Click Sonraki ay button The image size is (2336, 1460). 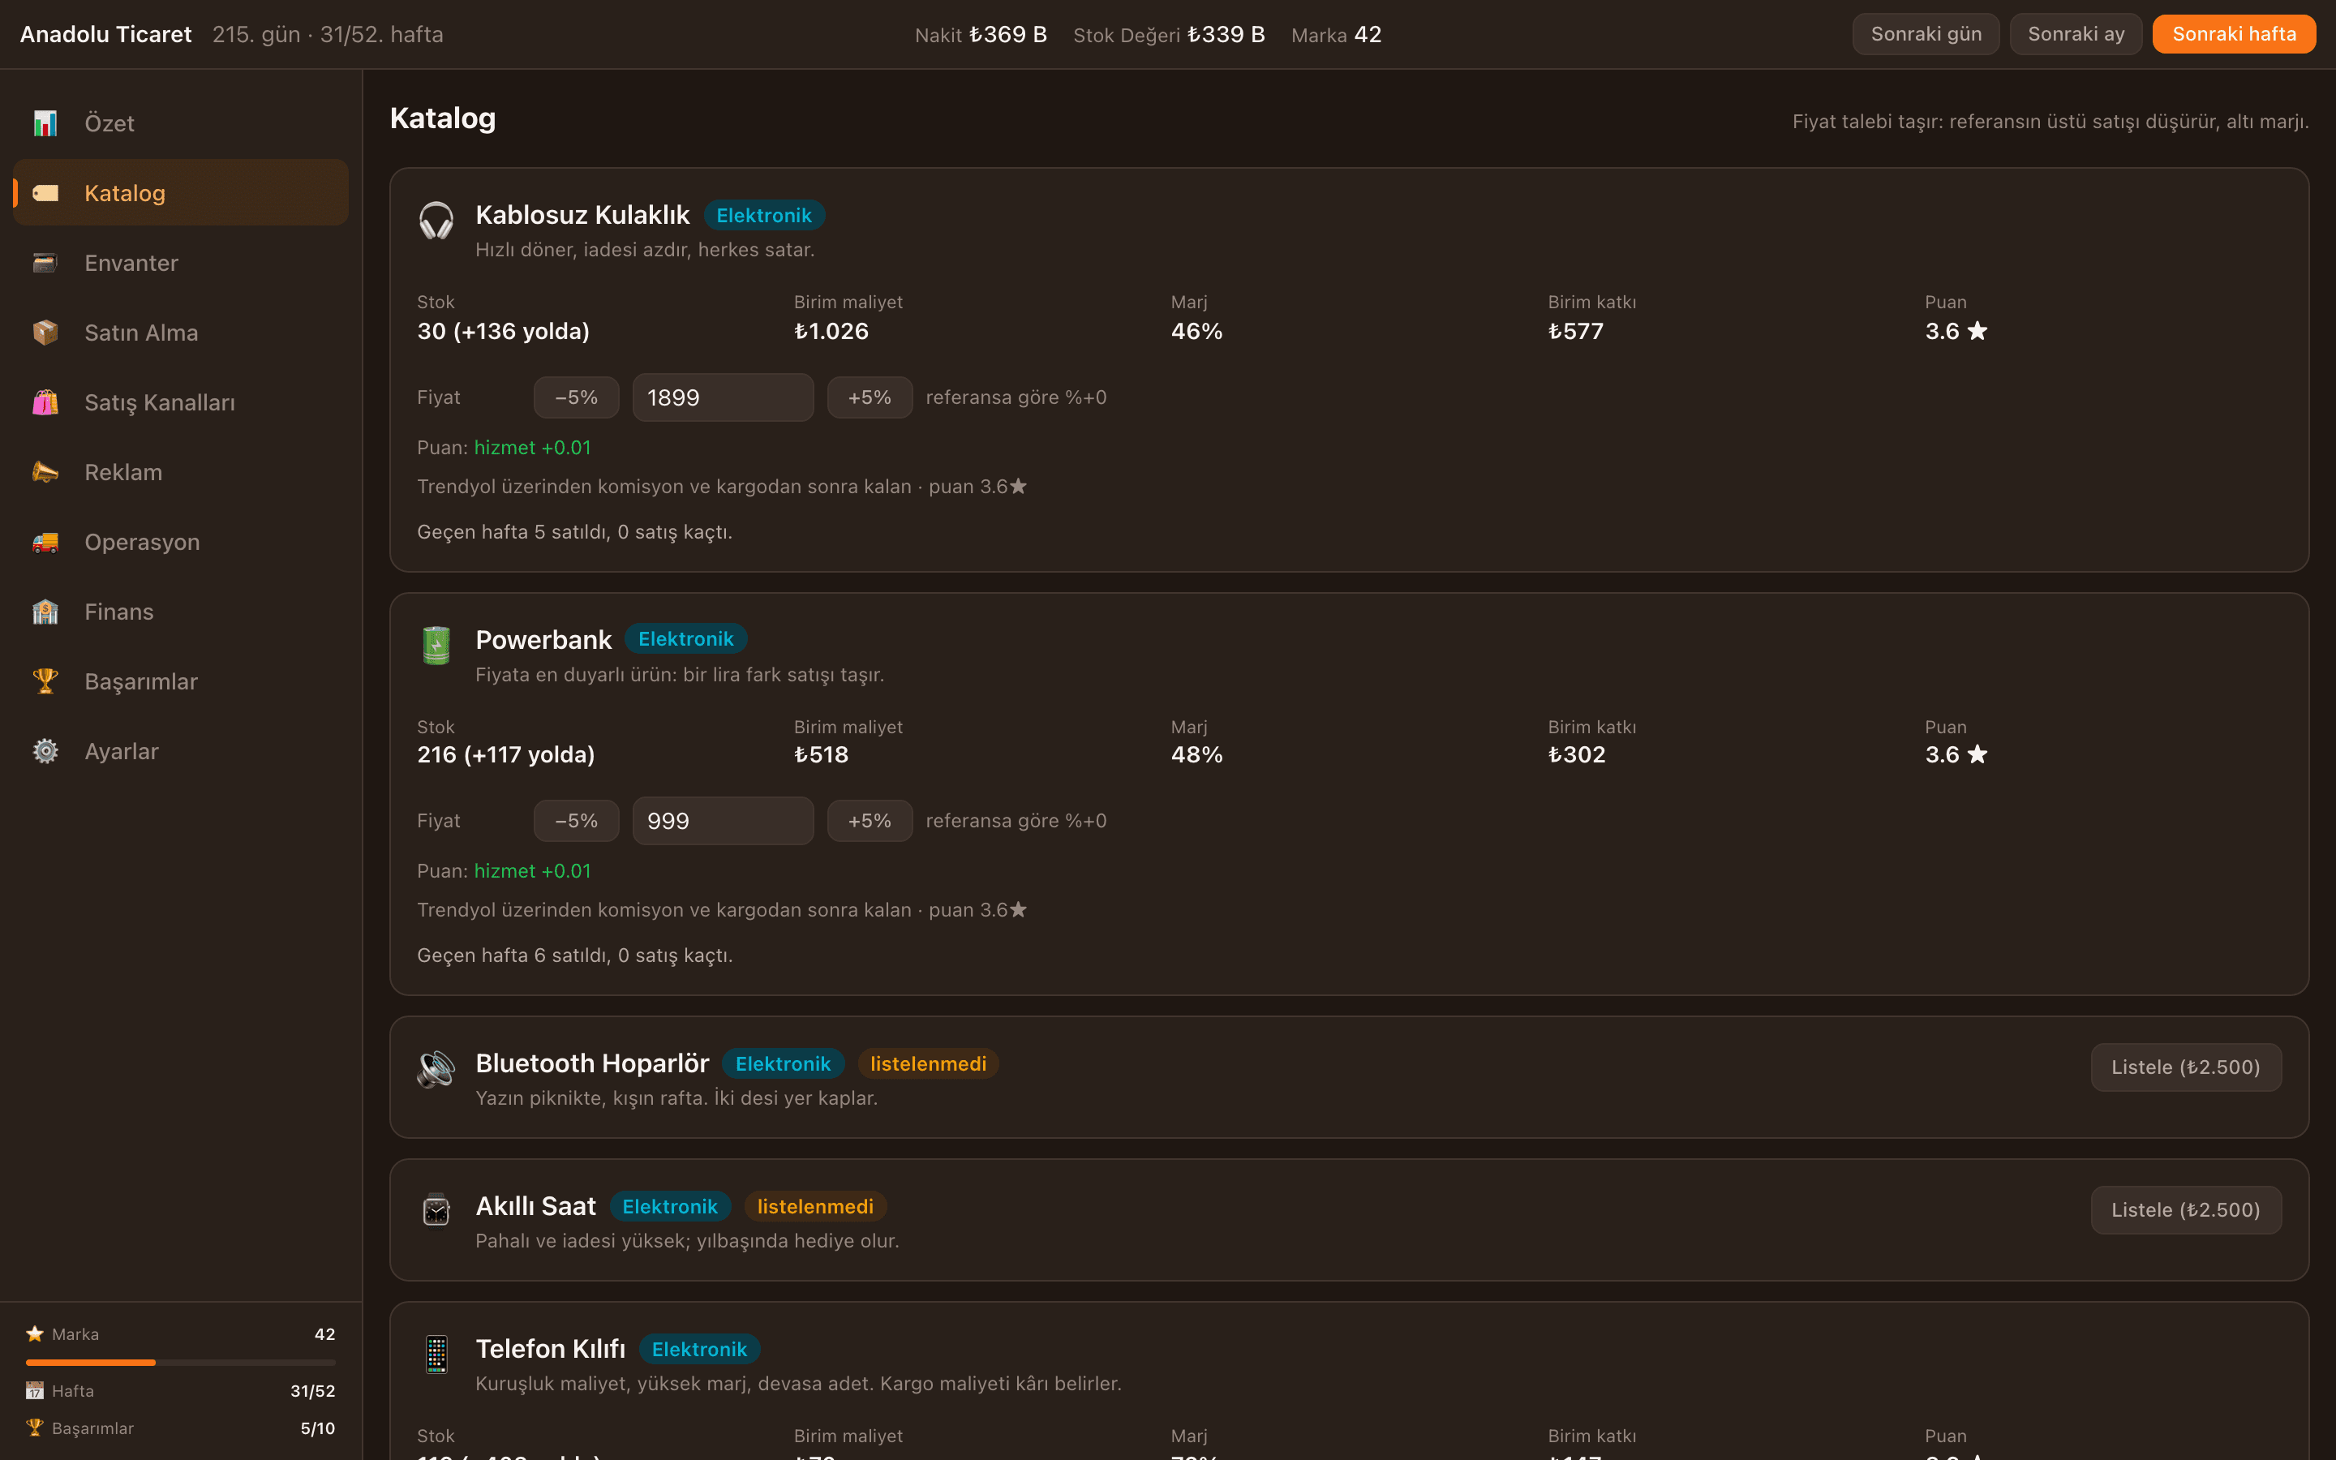tap(2076, 34)
